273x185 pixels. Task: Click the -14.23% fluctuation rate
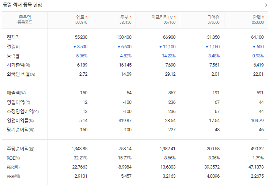tap(168, 56)
